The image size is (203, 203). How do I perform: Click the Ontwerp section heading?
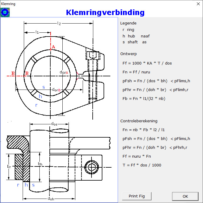(129, 54)
